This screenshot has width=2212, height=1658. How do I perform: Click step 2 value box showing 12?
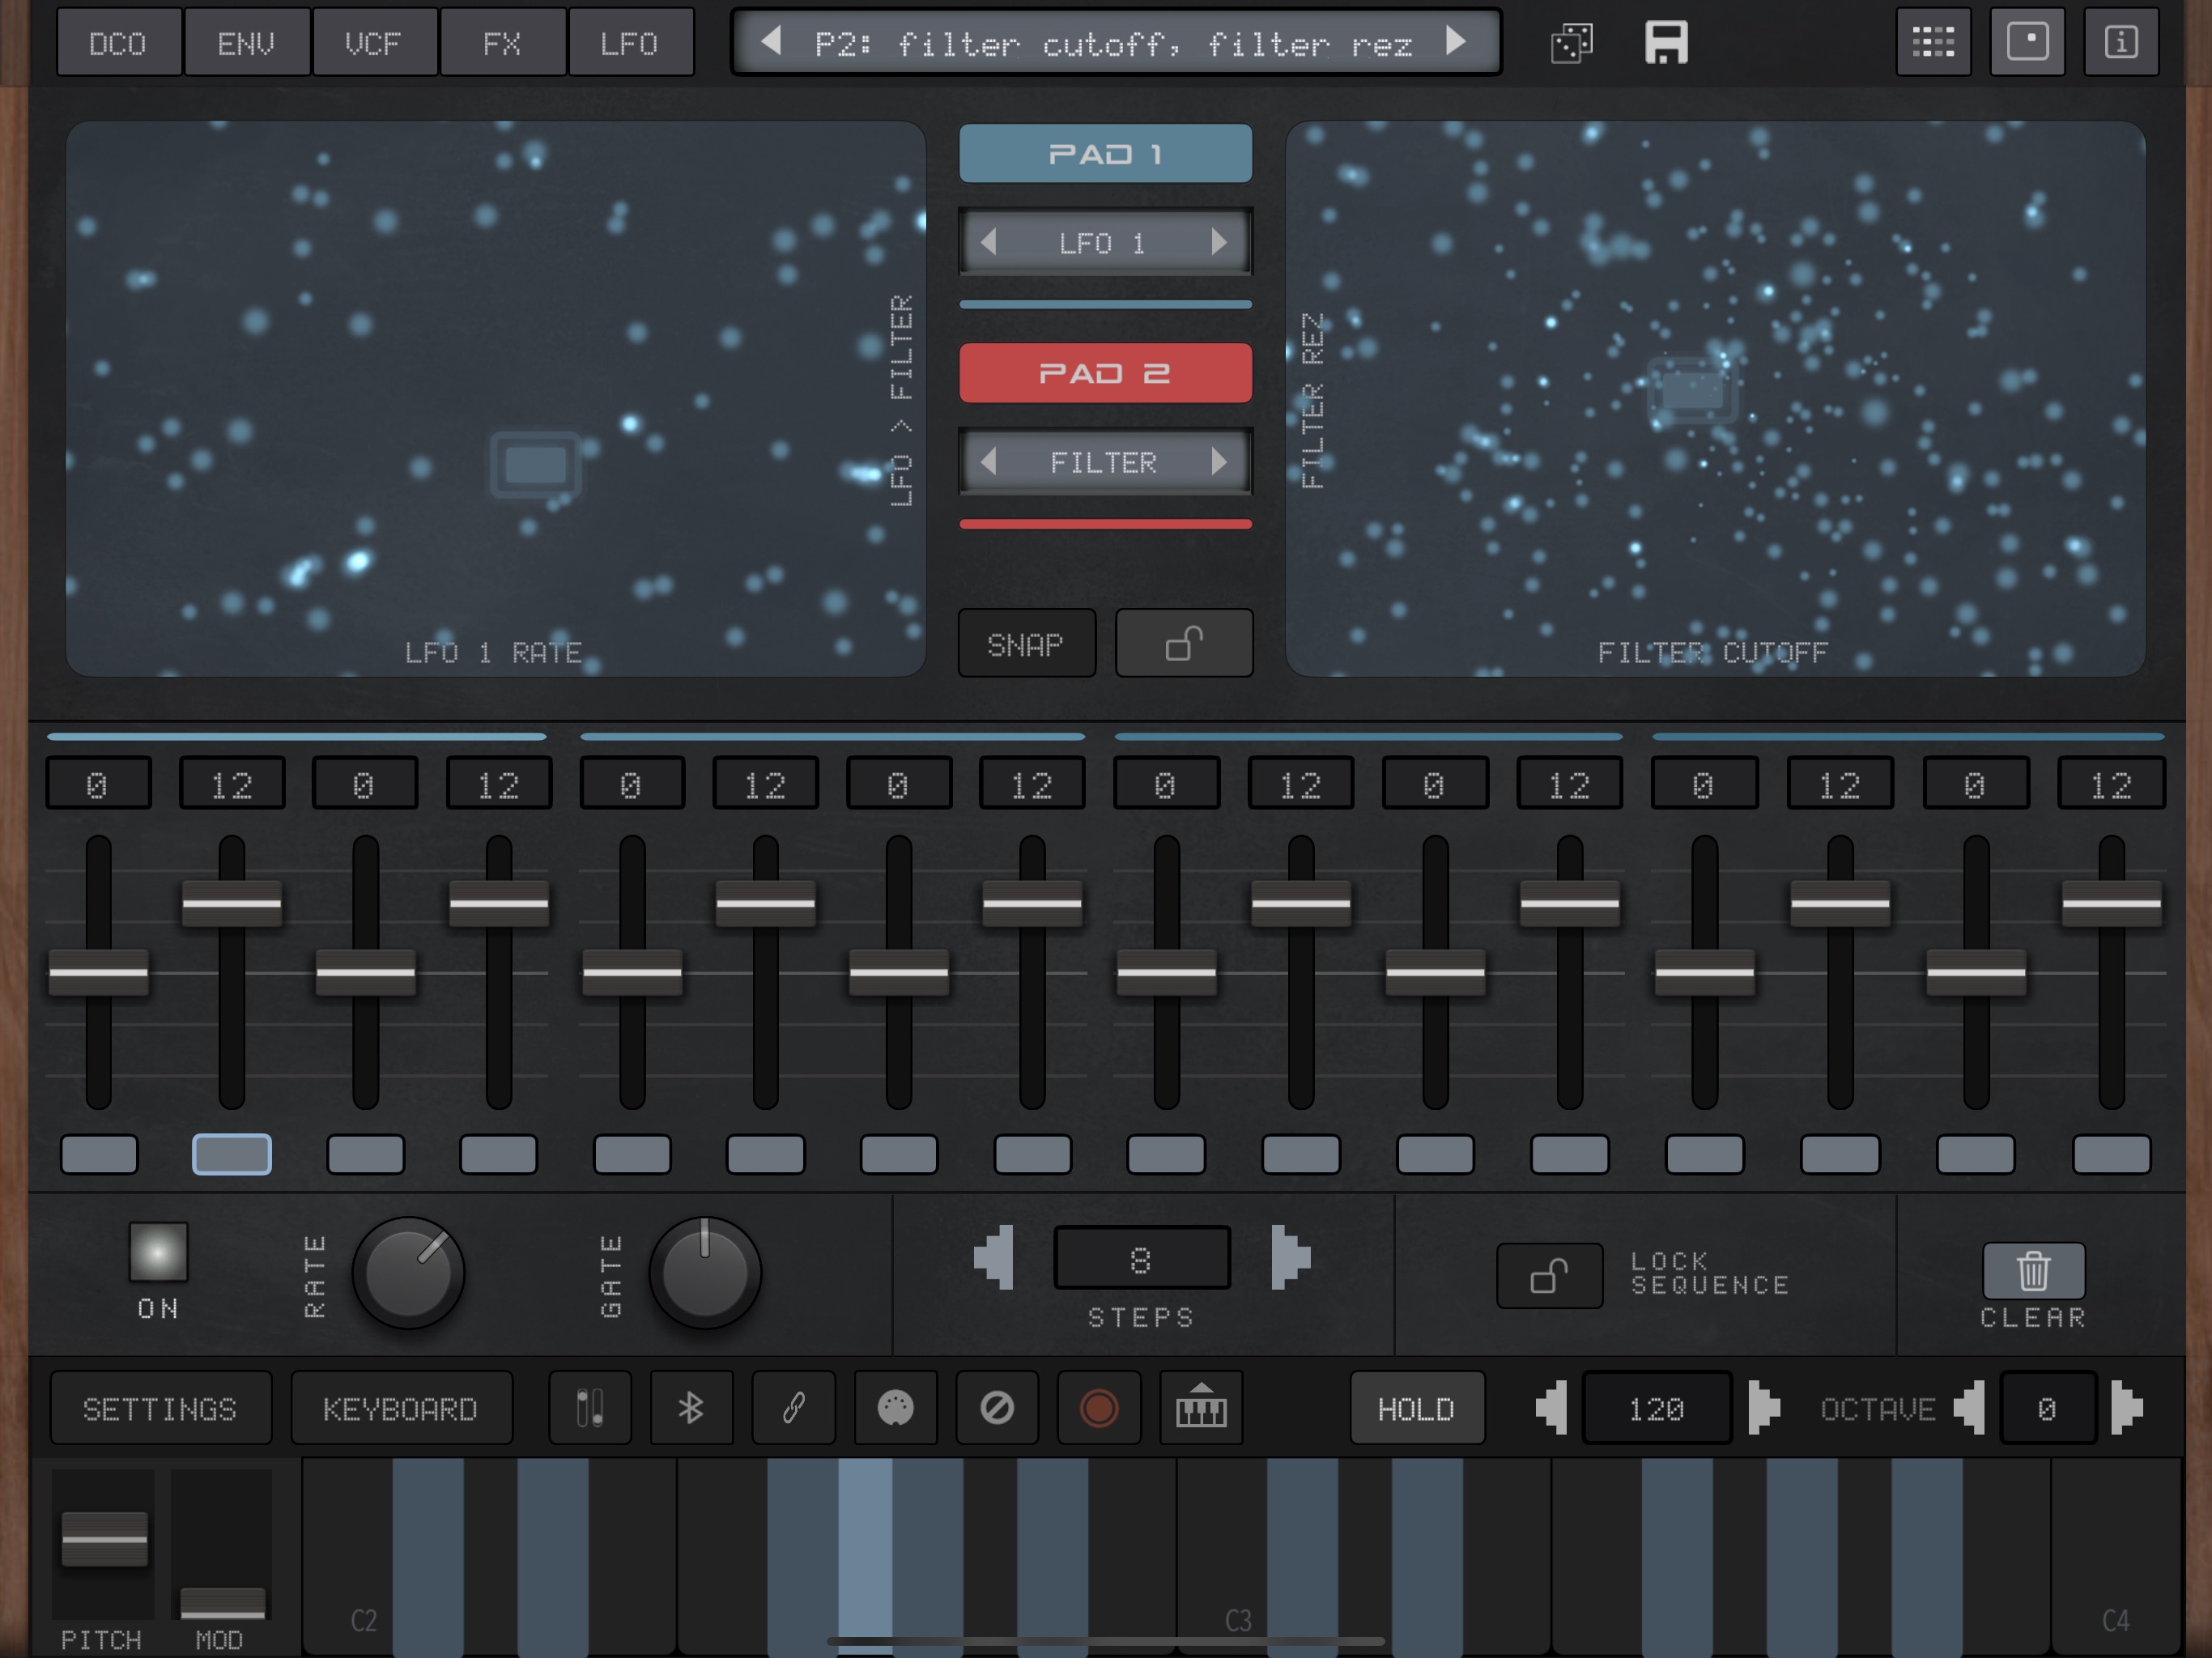coord(232,784)
